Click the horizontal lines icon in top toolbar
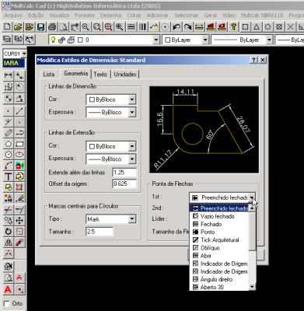The width and height of the screenshot is (304, 311). (131, 26)
